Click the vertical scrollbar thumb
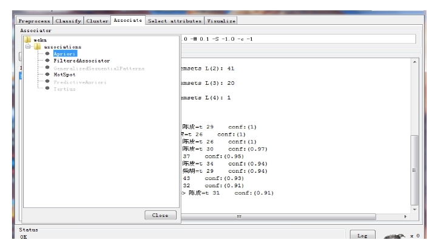Image resolution: width=438 pixels, height=240 pixels. click(414, 170)
